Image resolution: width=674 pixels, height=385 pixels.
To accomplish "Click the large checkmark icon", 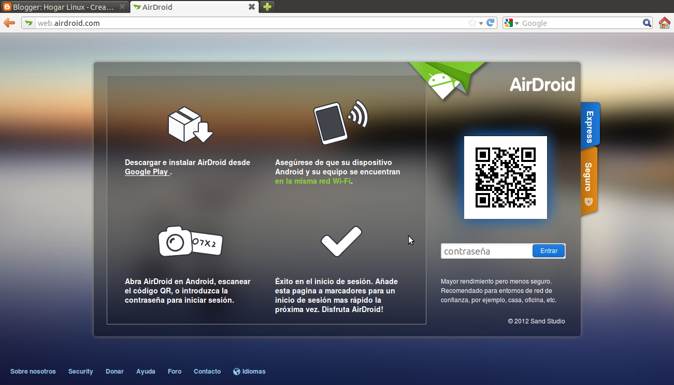I will click(341, 241).
